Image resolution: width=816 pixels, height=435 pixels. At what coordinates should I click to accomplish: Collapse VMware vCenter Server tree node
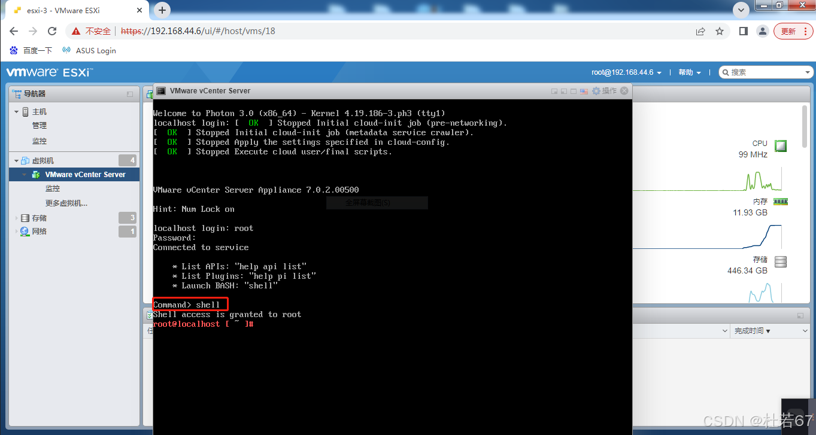pos(25,175)
